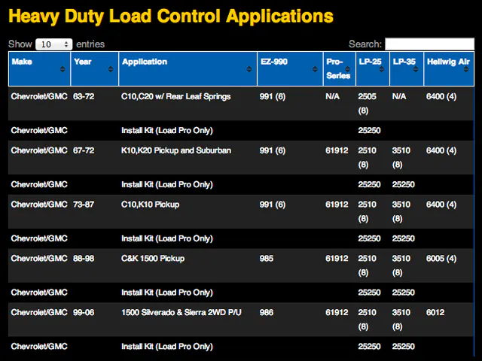This screenshot has height=361, width=482.
Task: Select the 6012 Hellwig Air part number
Action: pyautogui.click(x=435, y=312)
